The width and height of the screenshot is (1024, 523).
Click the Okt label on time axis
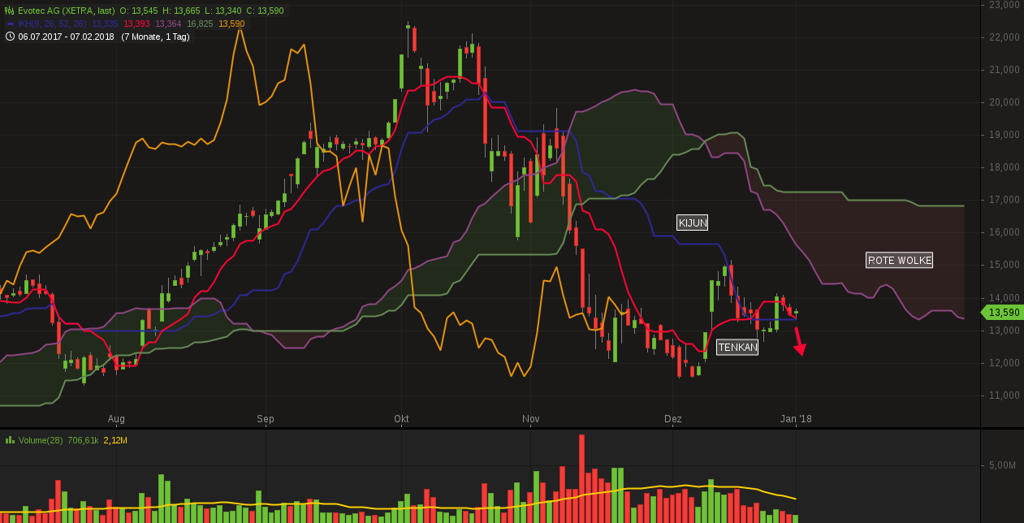point(400,419)
